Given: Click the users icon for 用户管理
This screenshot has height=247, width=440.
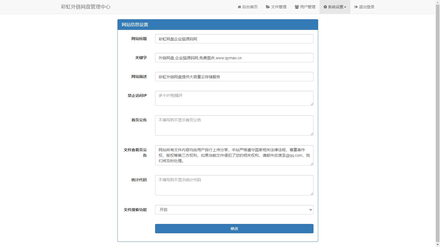Looking at the screenshot, I should (x=296, y=7).
